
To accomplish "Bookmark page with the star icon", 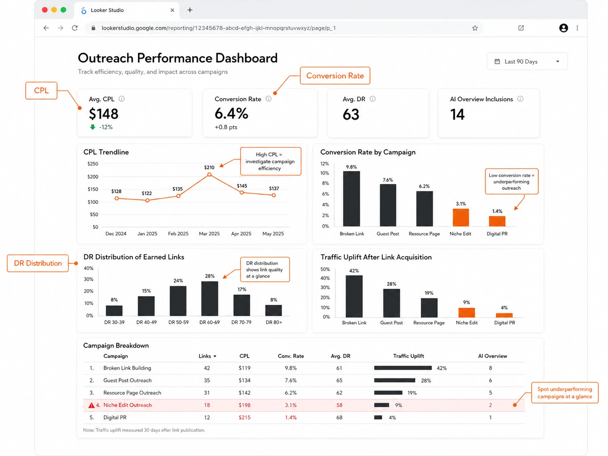I will point(475,28).
